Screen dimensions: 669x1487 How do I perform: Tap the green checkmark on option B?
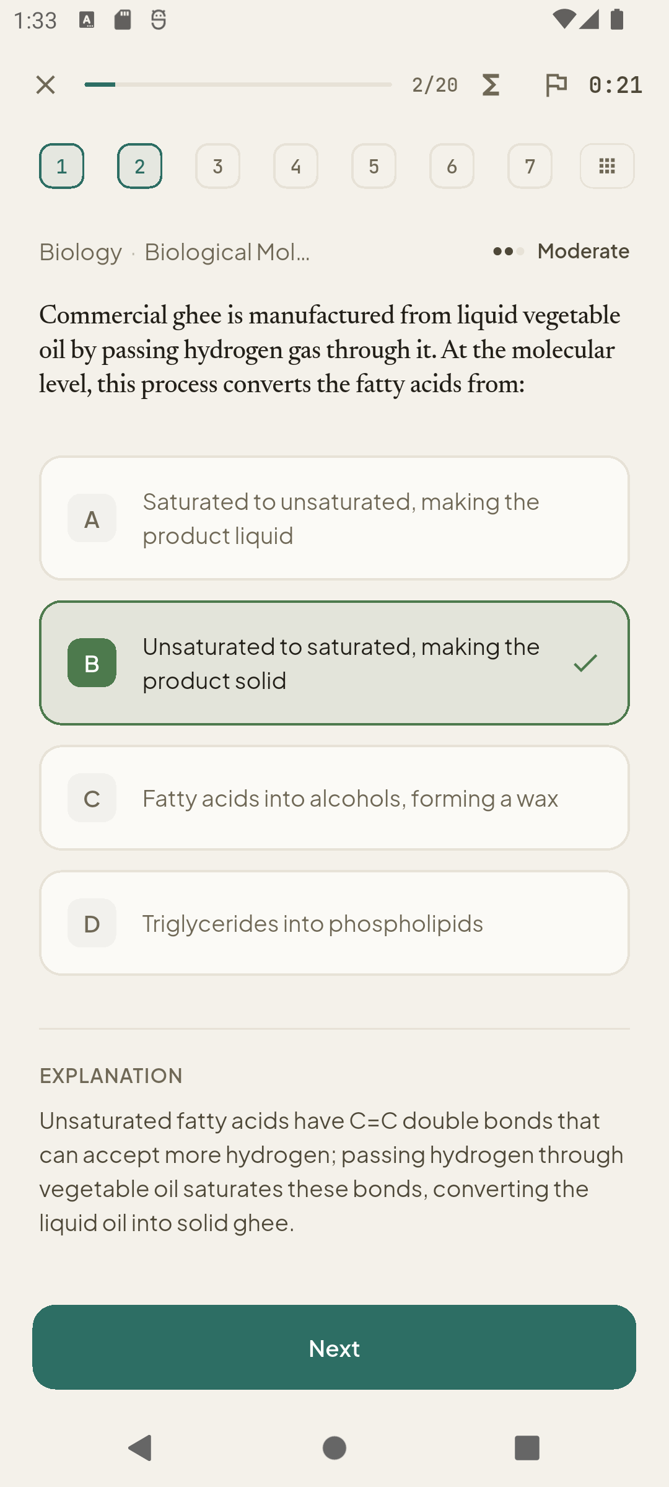click(585, 663)
